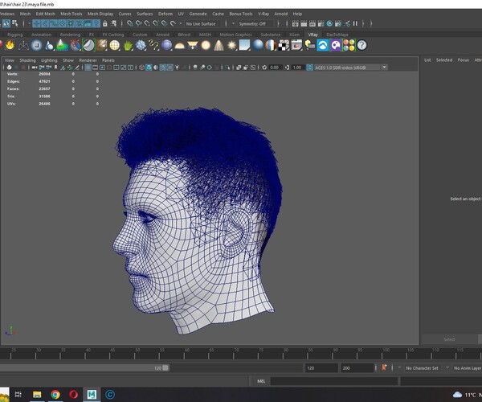The image size is (482, 402).
Task: Click the MEL command line input
Action: [334, 381]
